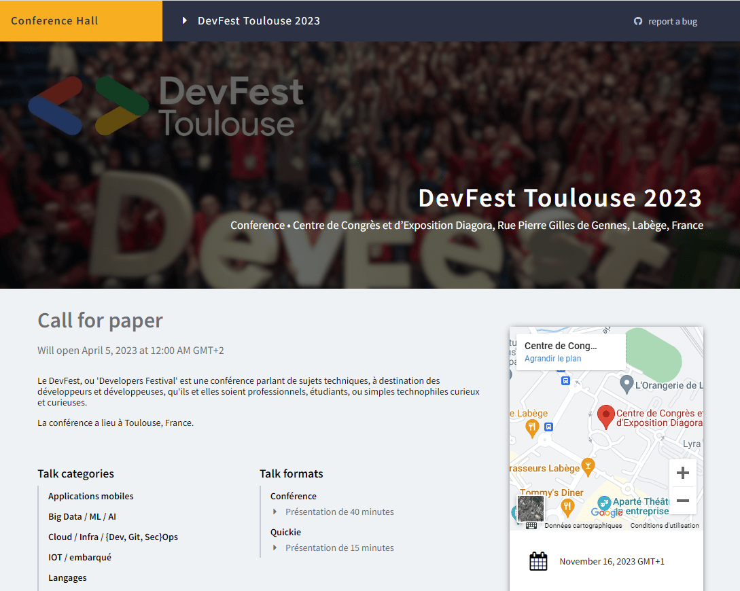
Task: Click the Google logo on the map
Action: (606, 512)
